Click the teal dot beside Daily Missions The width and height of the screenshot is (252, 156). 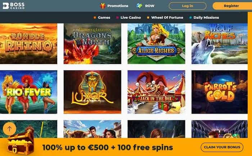(190, 18)
